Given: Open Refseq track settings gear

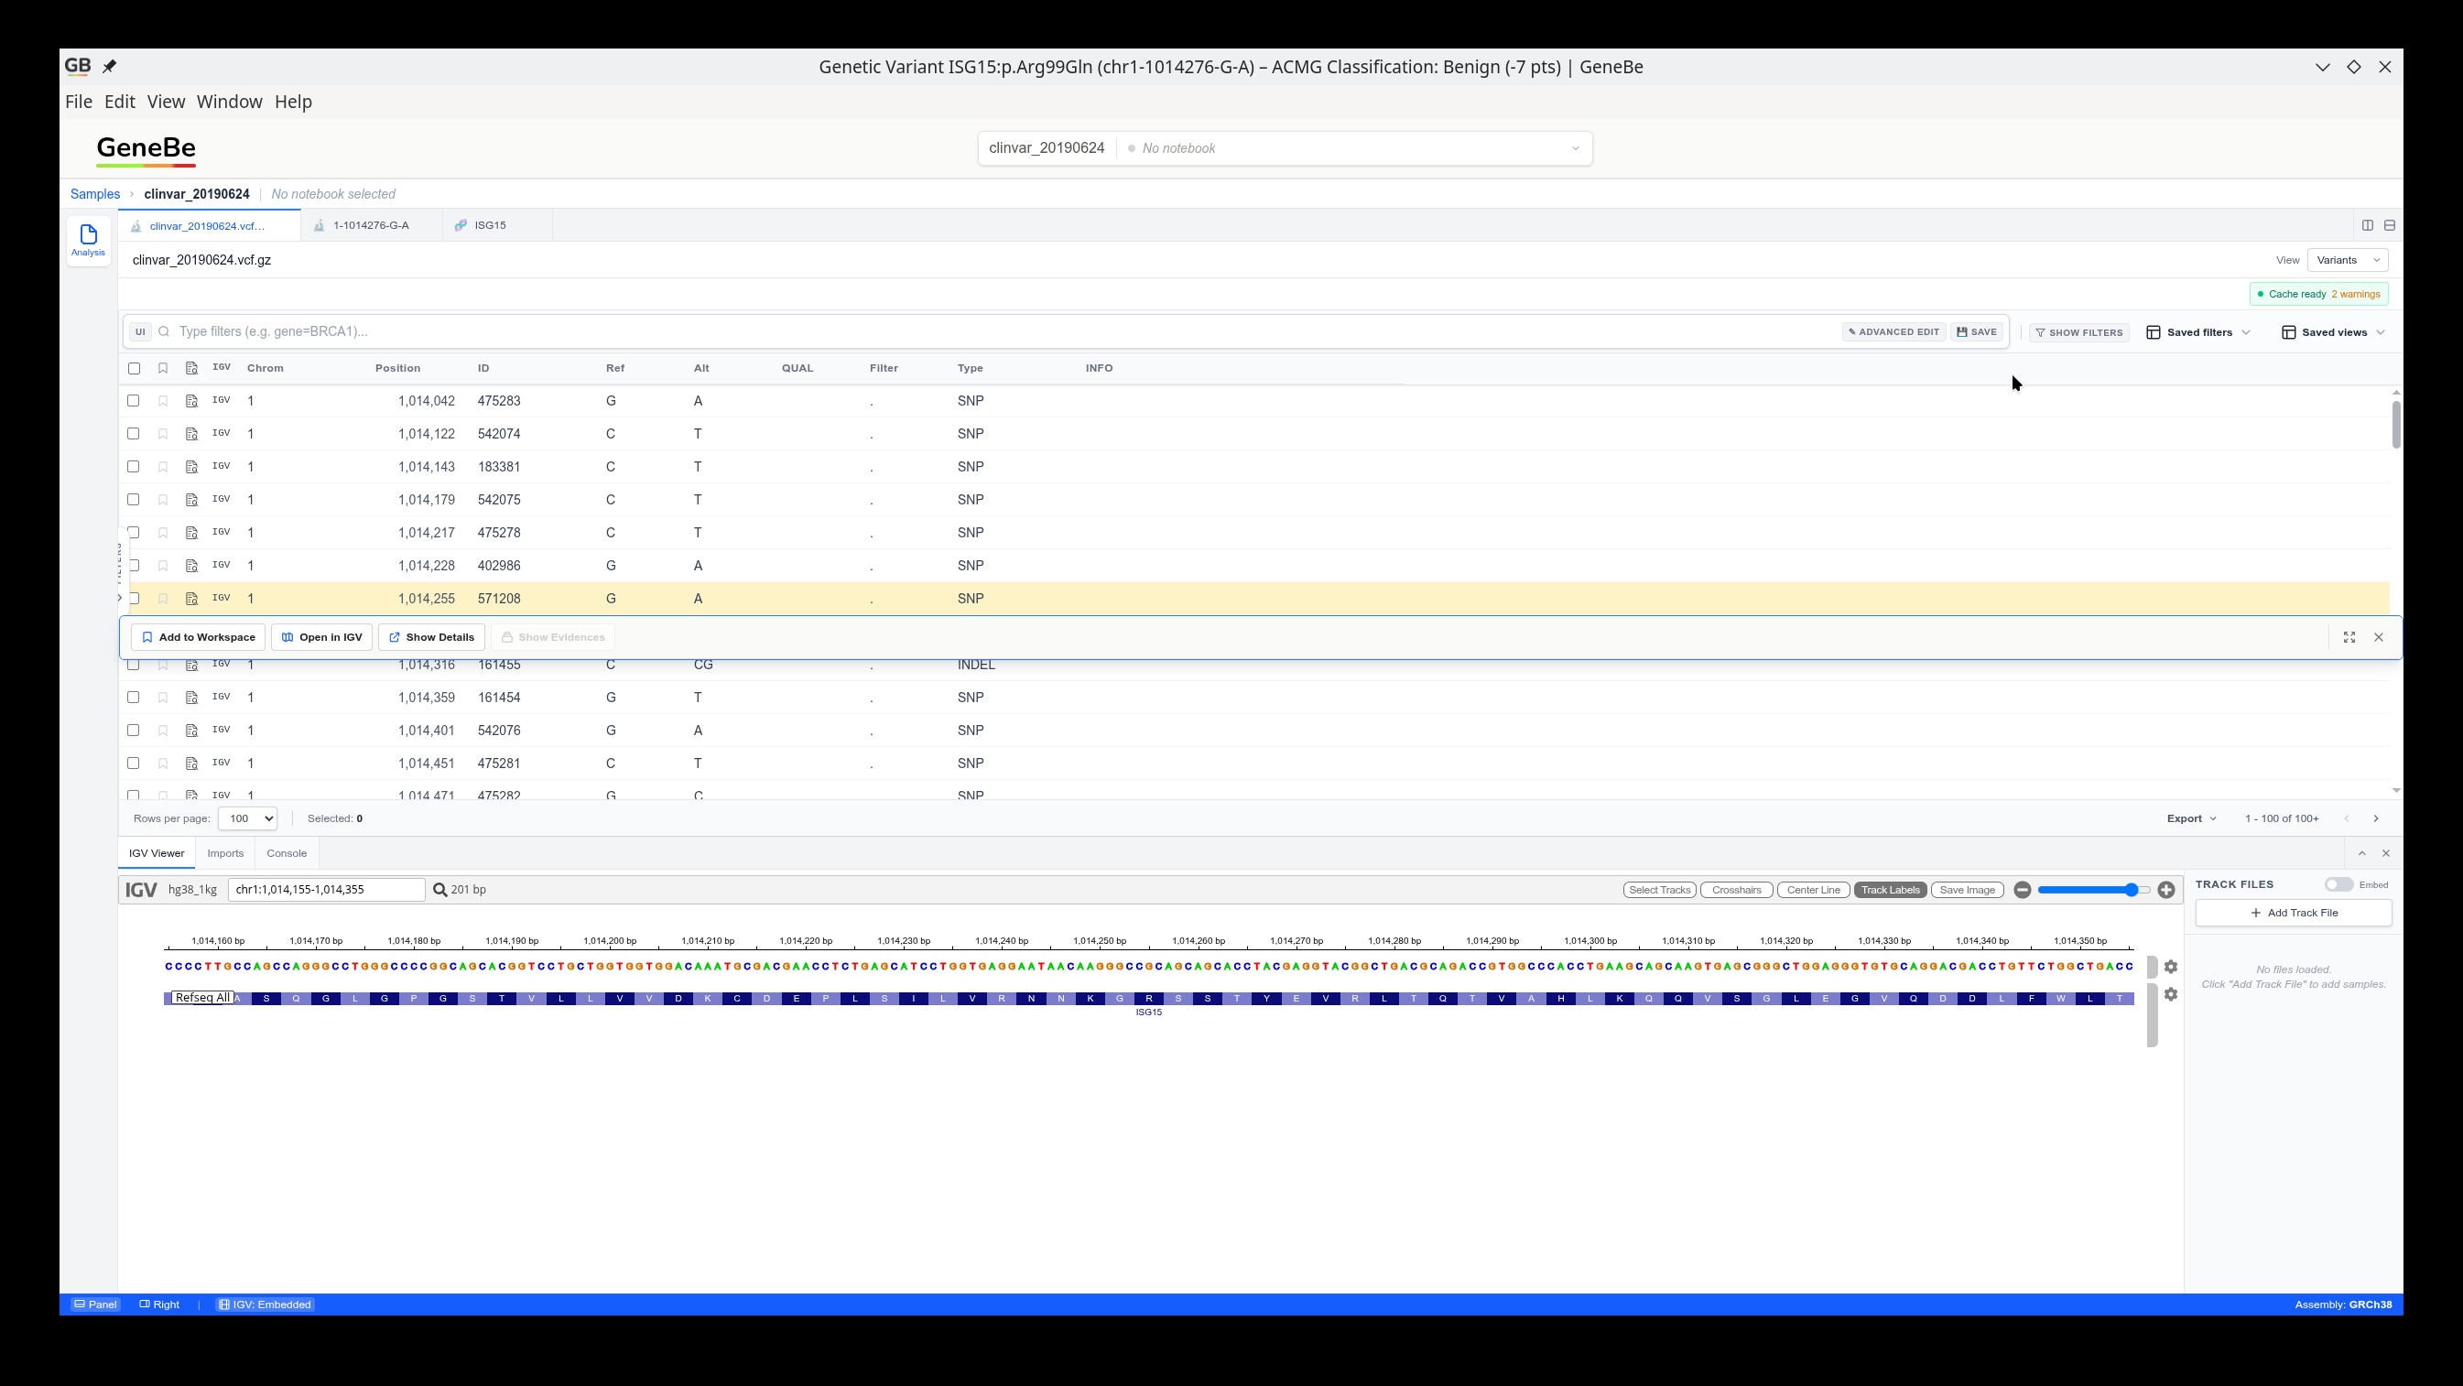Looking at the screenshot, I should click(x=2170, y=994).
